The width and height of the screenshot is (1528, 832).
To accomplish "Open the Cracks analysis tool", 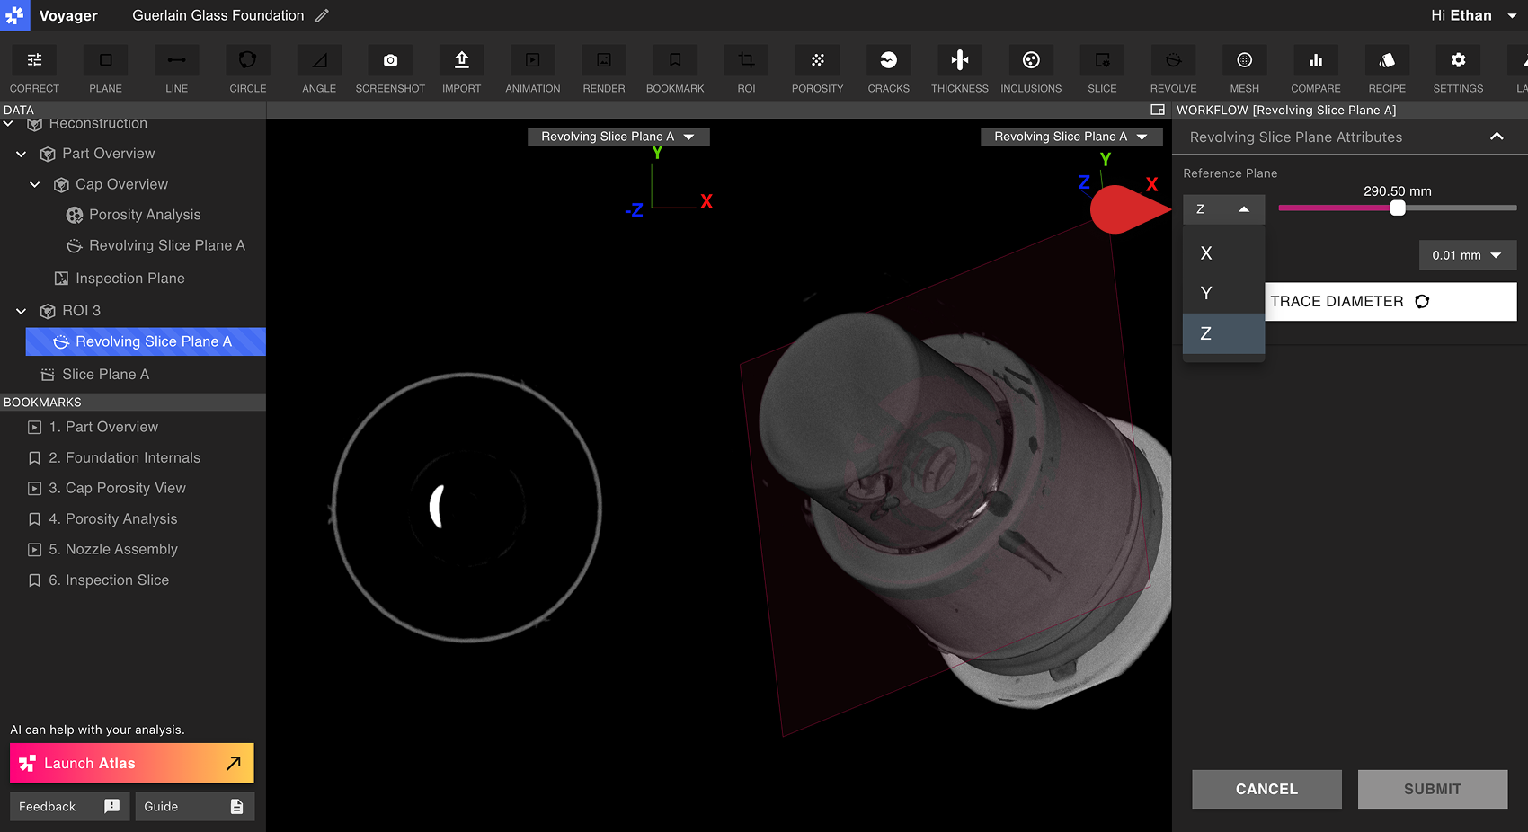I will [888, 70].
